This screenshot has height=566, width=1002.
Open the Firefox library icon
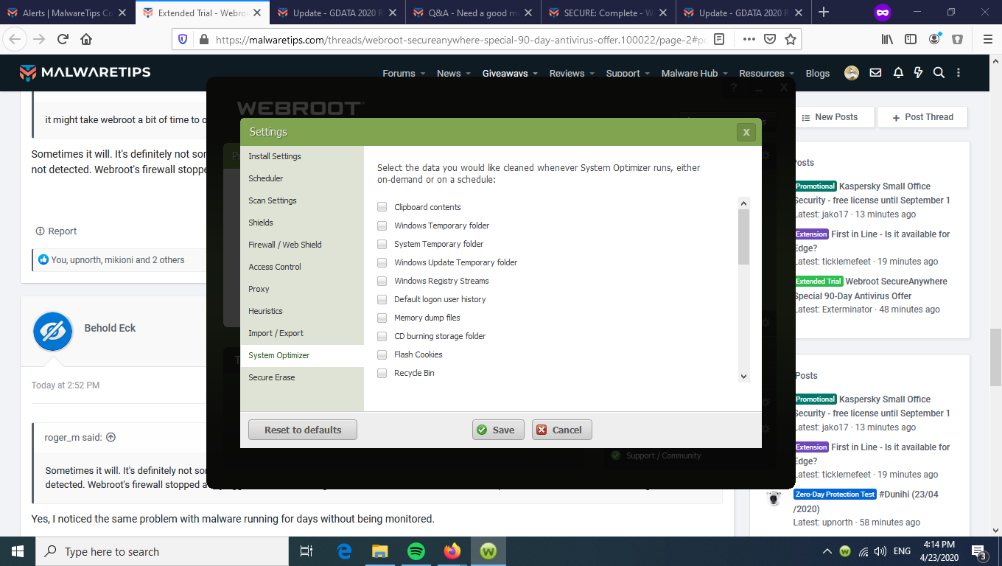[x=887, y=40]
